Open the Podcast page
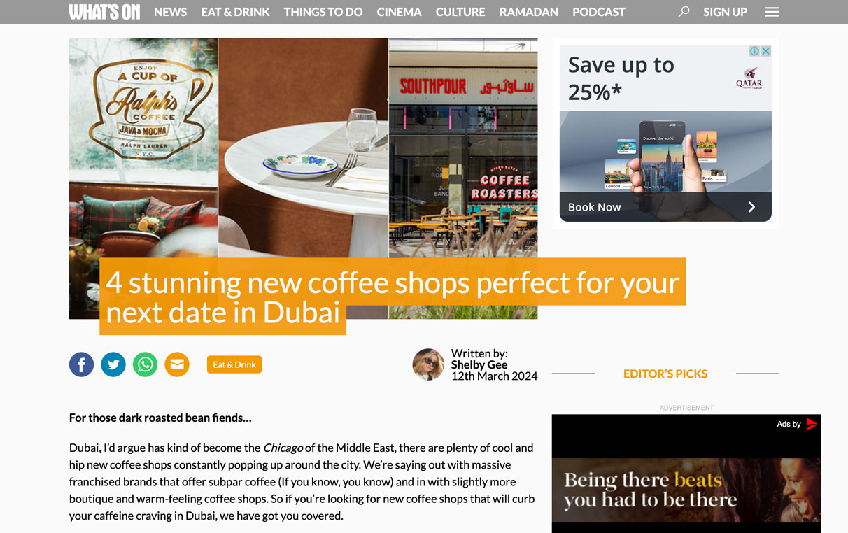This screenshot has height=533, width=848. (599, 12)
